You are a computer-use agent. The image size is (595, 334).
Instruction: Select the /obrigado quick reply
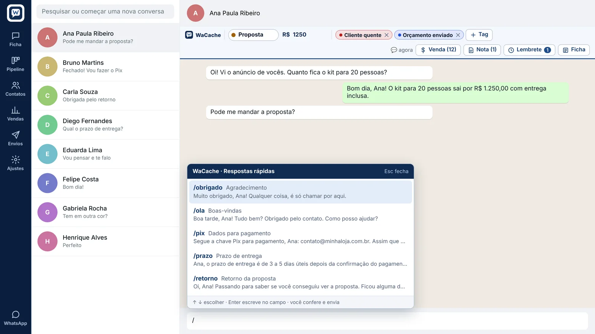tap(300, 192)
